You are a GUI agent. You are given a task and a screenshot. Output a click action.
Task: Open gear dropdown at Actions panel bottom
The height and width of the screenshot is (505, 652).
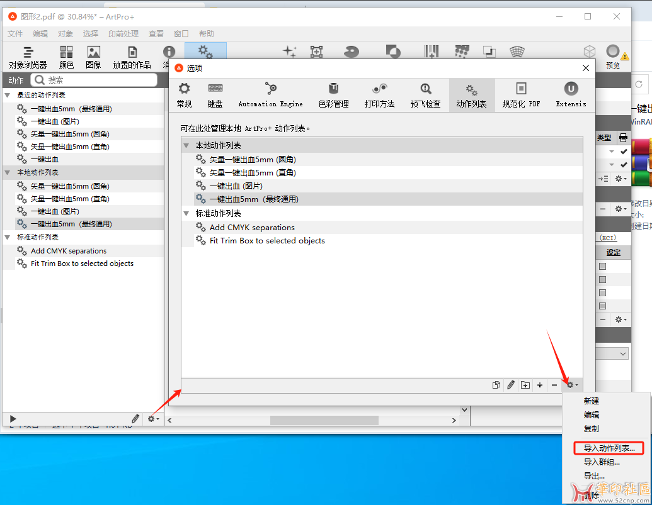153,419
